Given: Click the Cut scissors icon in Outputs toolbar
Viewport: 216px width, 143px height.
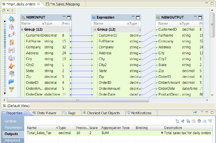Looking at the screenshot, I should pyautogui.click(x=183, y=121).
